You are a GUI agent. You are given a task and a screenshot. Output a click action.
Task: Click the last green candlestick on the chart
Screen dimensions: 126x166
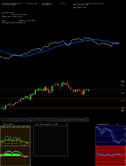click(x=89, y=90)
